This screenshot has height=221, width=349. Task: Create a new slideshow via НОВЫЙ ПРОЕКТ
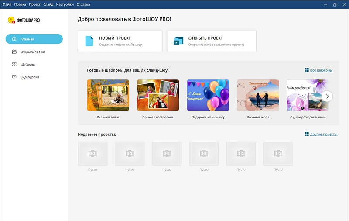tap(120, 41)
